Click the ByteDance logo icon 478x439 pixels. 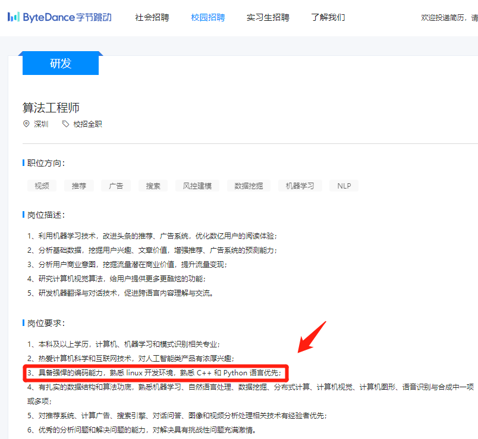[x=14, y=17]
